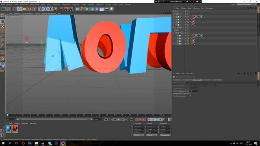
Task: Open the green Array modeling icon
Action: [92, 9]
